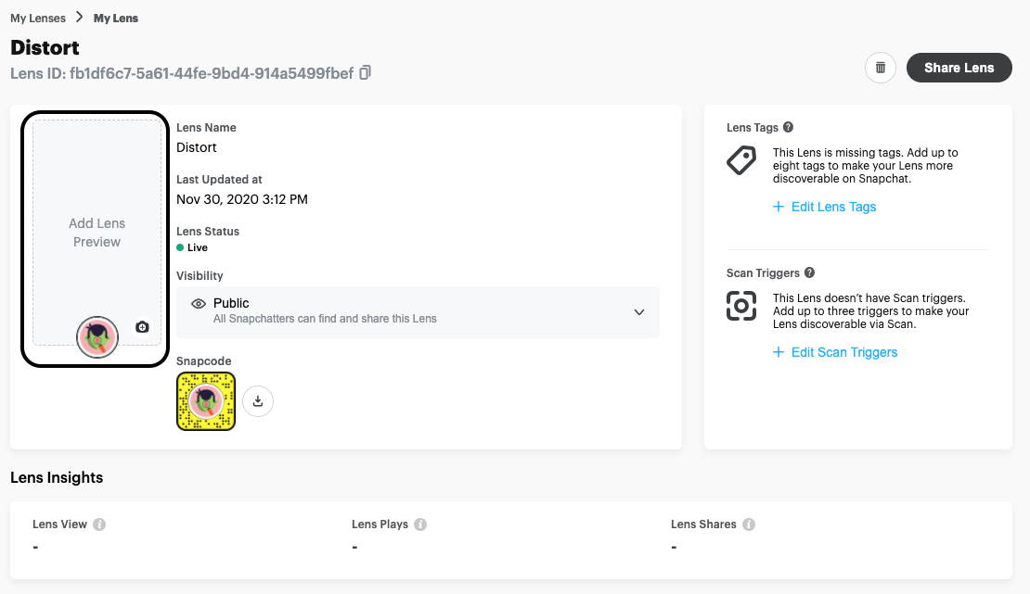Click the yellow Snapcode thumbnail
This screenshot has height=594, width=1030.
(x=206, y=401)
